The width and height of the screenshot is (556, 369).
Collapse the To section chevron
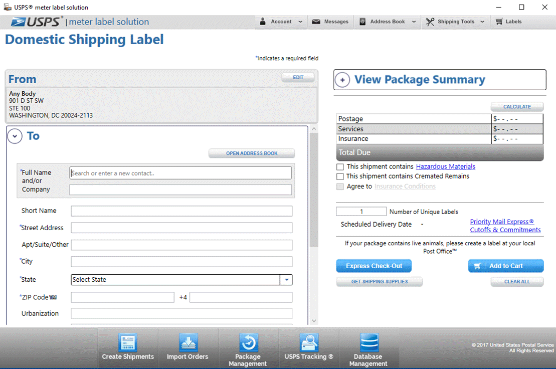[15, 136]
